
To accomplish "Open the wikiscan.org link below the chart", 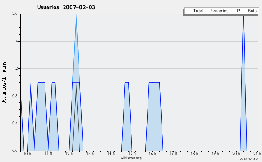I will [131, 158].
